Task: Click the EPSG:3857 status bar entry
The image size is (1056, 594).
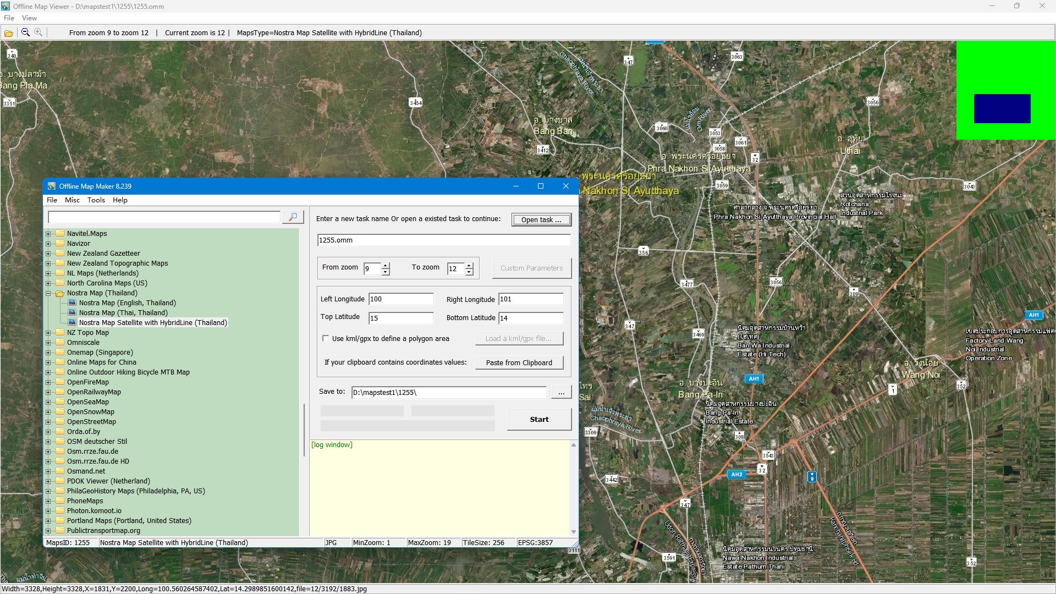Action: click(535, 543)
